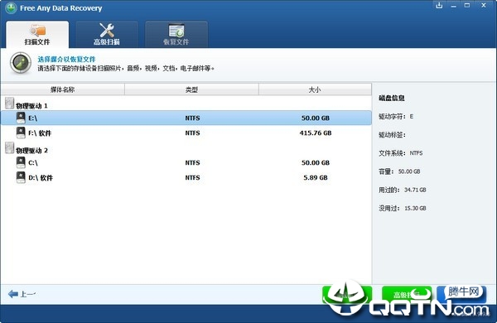497x323 pixels.
Task: Select the D:\ 软件 drive row
Action: pos(186,177)
